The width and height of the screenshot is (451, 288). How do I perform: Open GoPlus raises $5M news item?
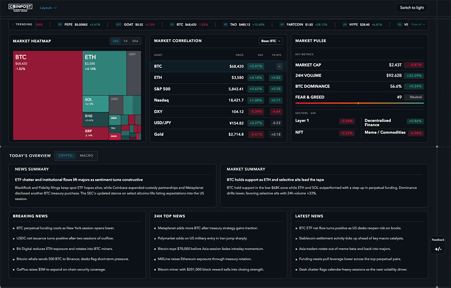(x=61, y=269)
